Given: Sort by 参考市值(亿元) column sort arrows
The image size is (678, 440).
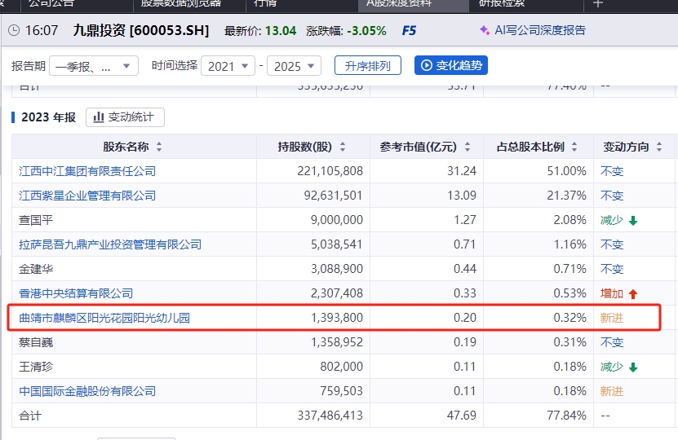Looking at the screenshot, I should 468,147.
